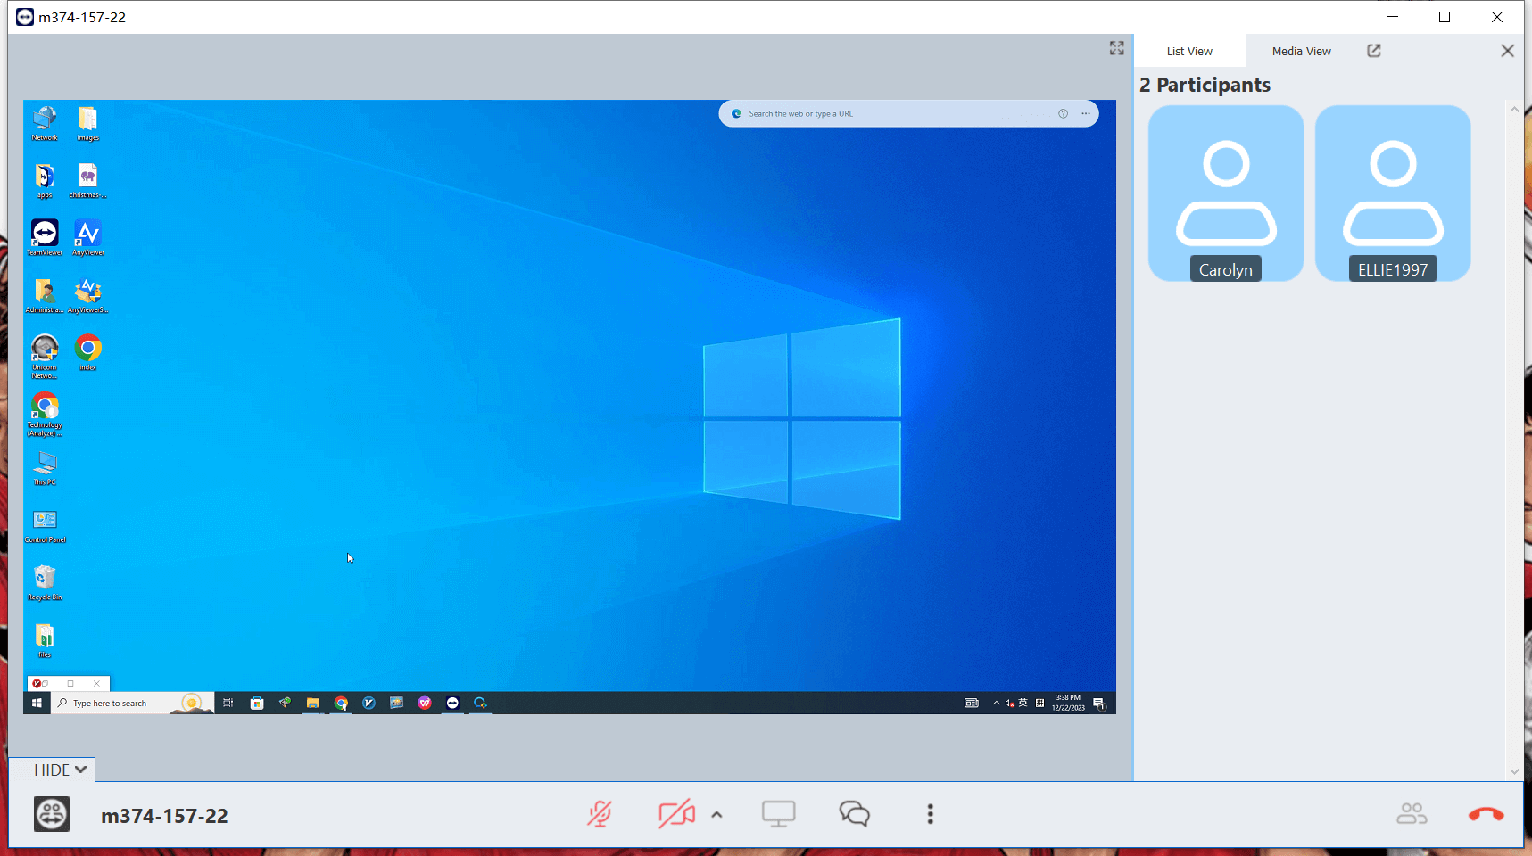
Task: Collapse the toolbar with HIDE dropdown
Action: [x=60, y=770]
